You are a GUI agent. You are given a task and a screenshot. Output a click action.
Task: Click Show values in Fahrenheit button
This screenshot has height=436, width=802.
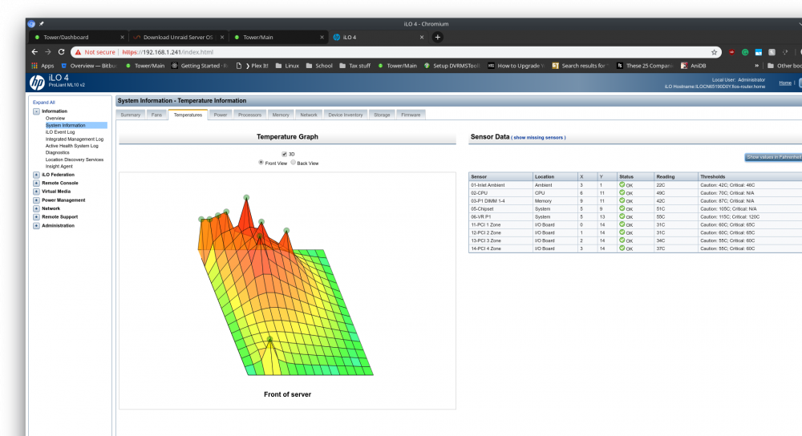pos(773,157)
